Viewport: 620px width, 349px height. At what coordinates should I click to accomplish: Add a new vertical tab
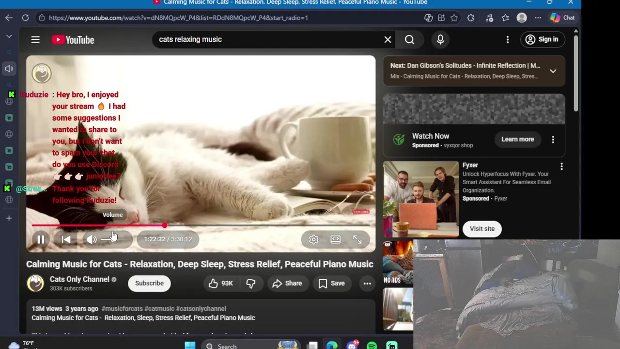(9, 219)
